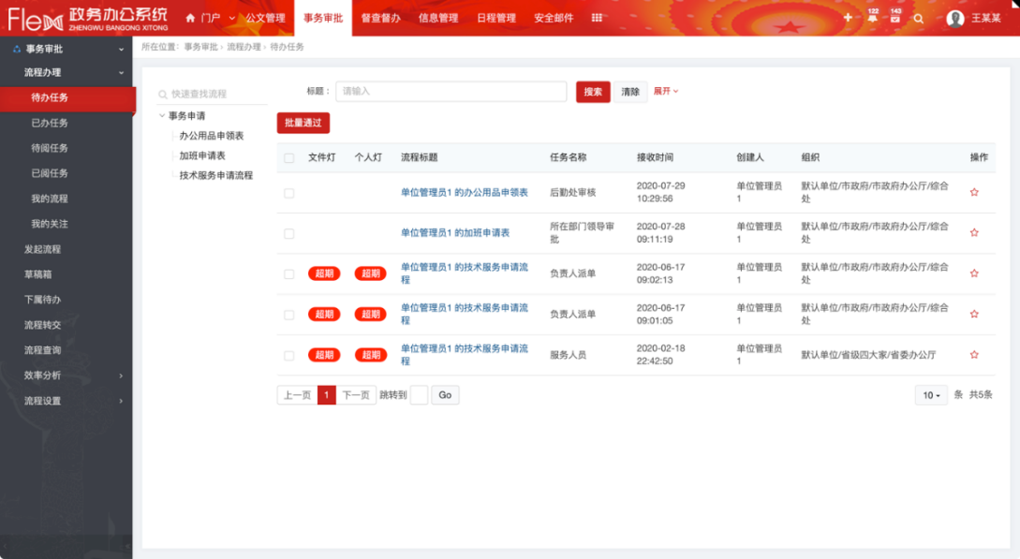1020x559 pixels.
Task: Switch to the 公文管理 tab
Action: click(265, 18)
